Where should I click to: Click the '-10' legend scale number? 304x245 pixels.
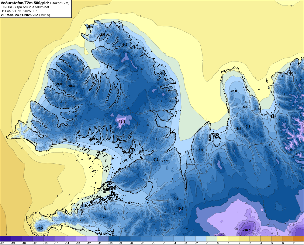(111, 243)
